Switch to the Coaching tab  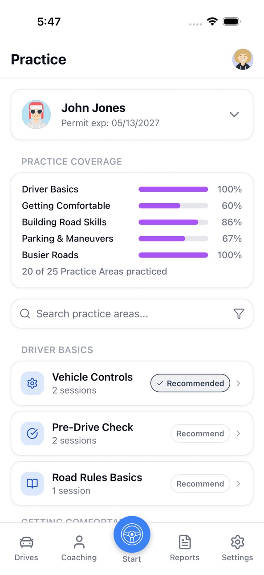click(79, 548)
